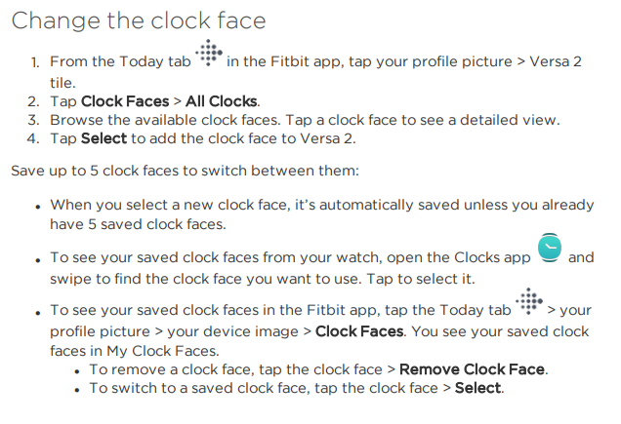
Task: Click the Fitbit Today tab icon in step 1
Action: 209,53
